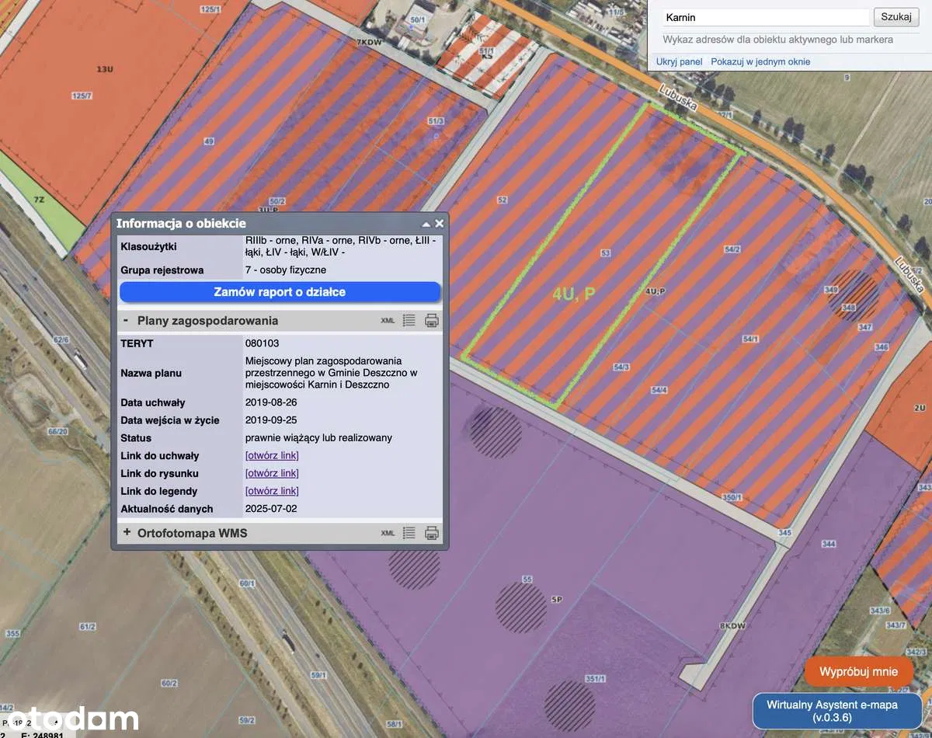Open list view icon for Plany zagospodarowania

tap(409, 321)
